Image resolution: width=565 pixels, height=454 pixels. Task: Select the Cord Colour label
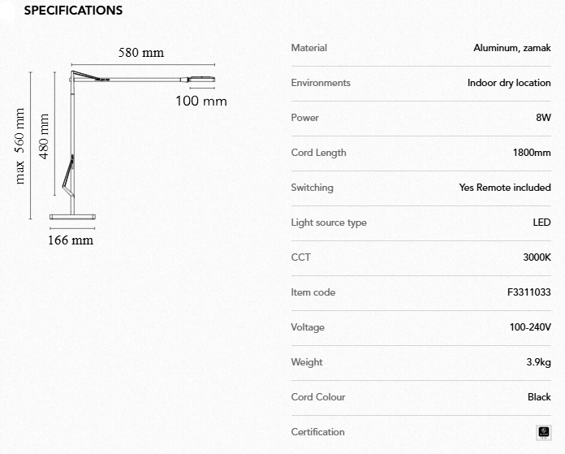click(318, 397)
